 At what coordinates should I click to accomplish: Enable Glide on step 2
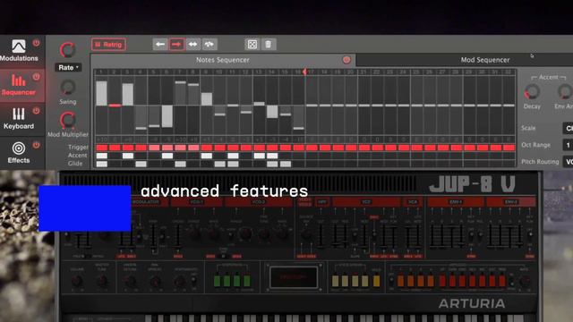click(115, 164)
